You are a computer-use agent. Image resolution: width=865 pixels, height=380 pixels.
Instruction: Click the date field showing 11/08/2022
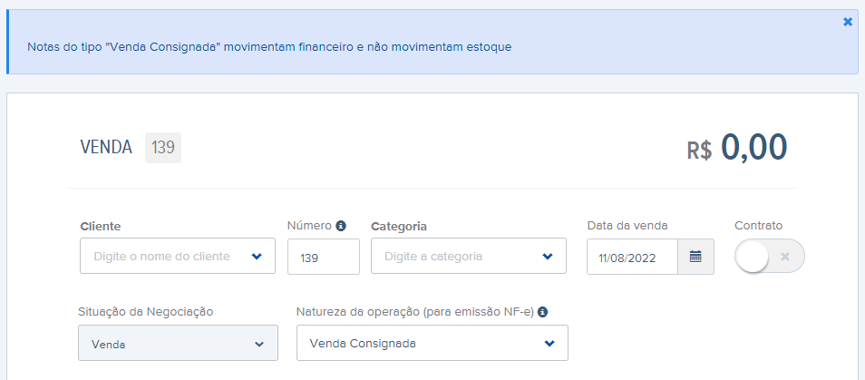point(632,257)
